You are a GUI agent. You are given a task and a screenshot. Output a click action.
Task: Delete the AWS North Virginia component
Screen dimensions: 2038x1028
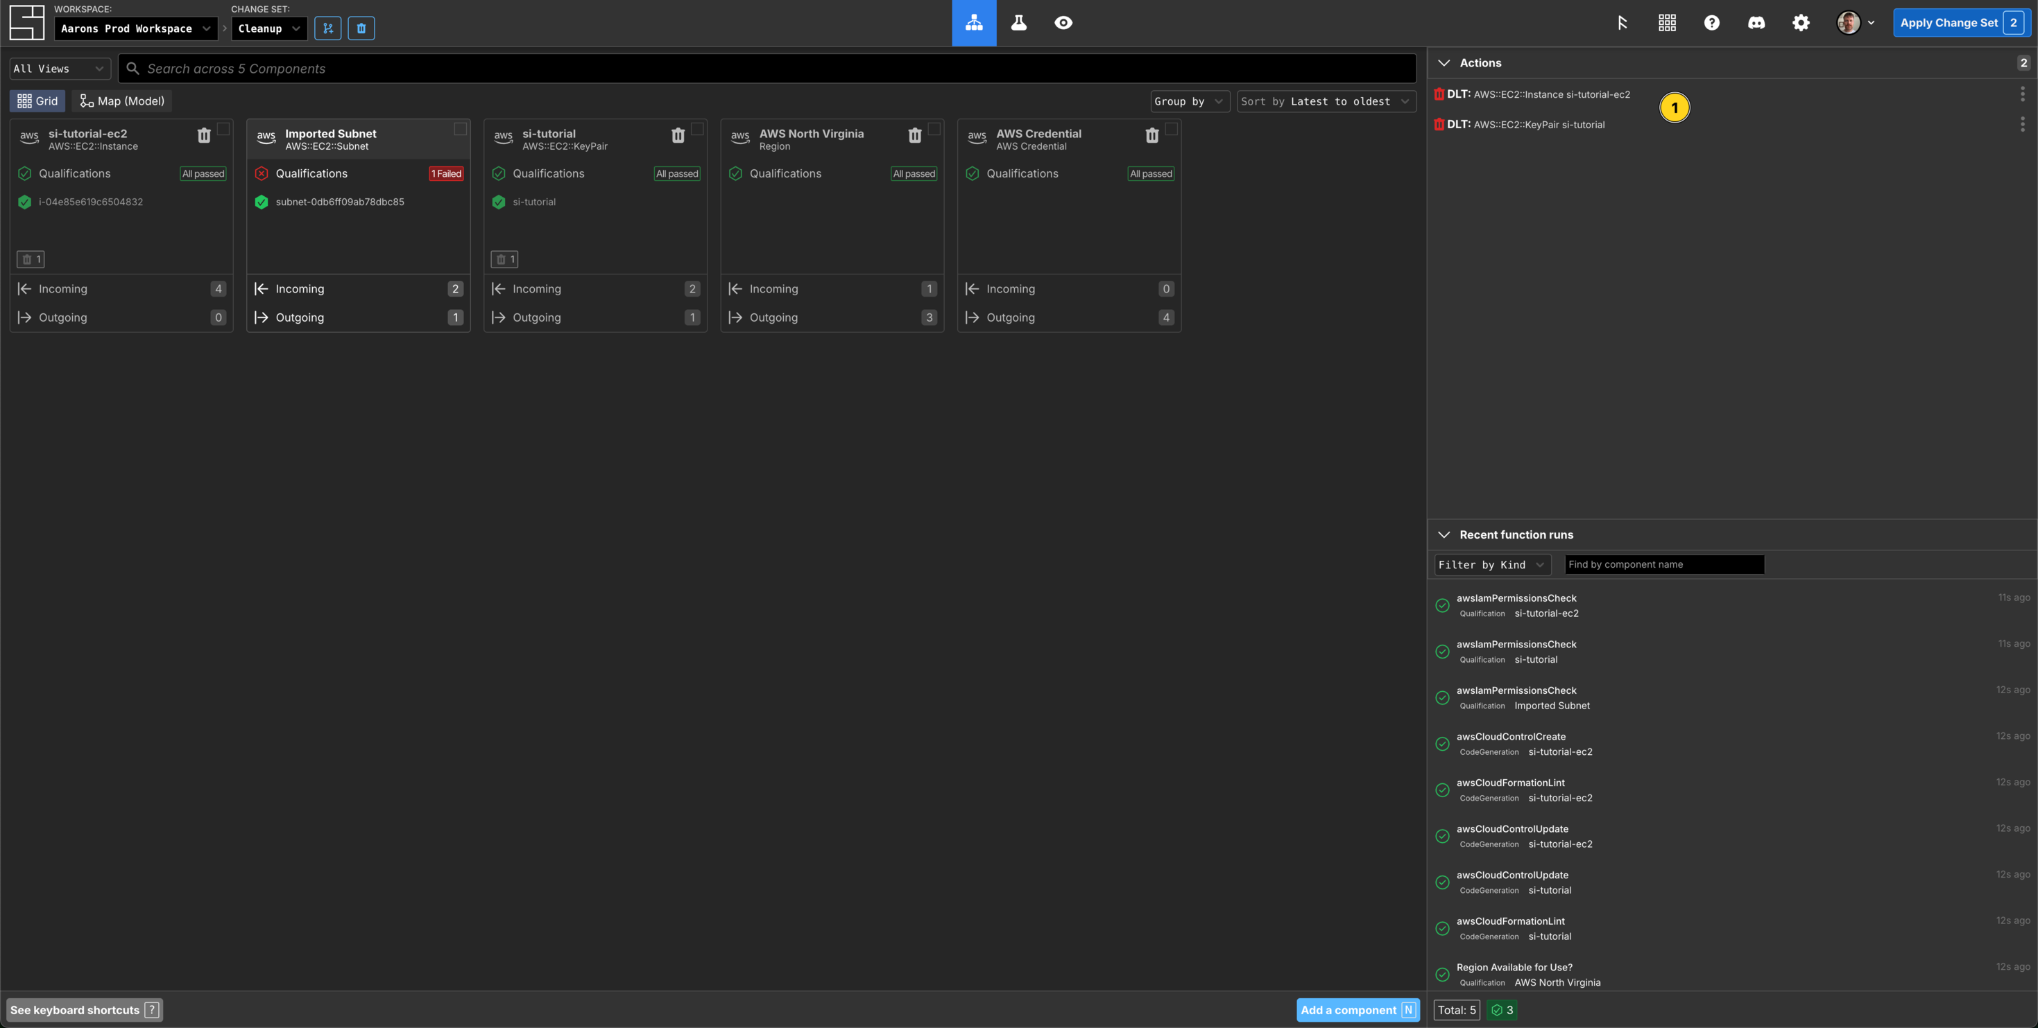coord(914,136)
